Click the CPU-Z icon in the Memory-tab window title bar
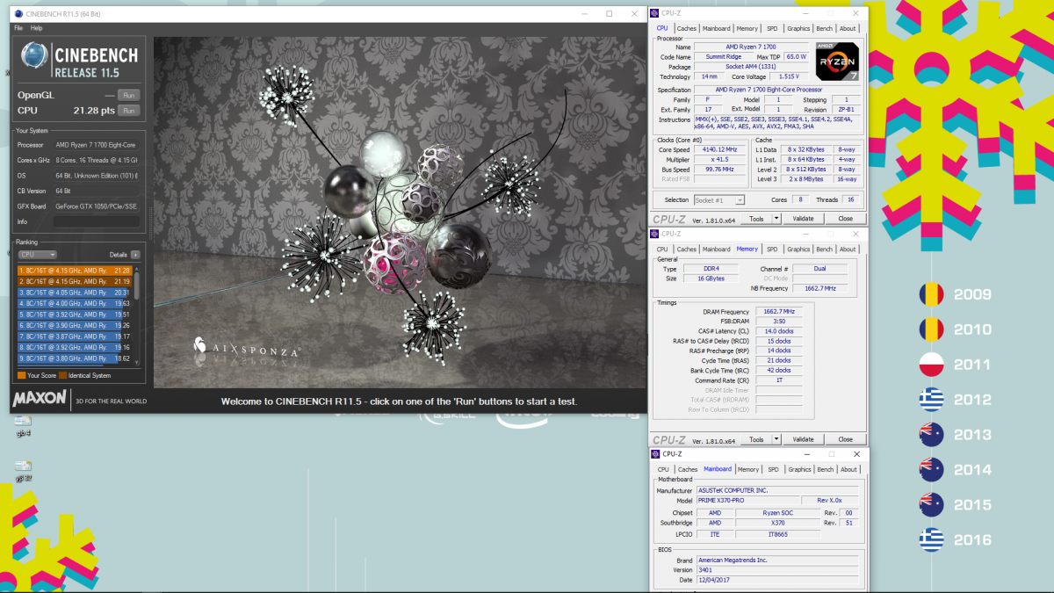1054x593 pixels. pyautogui.click(x=655, y=234)
